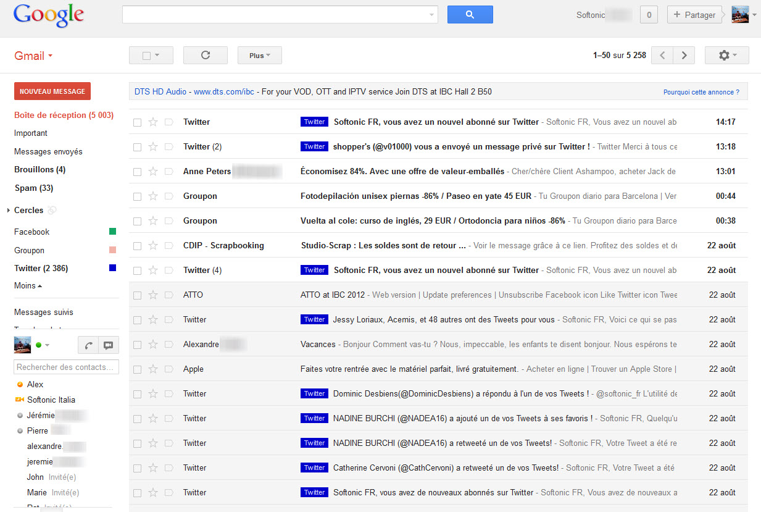Click the Google logo

pos(48,14)
